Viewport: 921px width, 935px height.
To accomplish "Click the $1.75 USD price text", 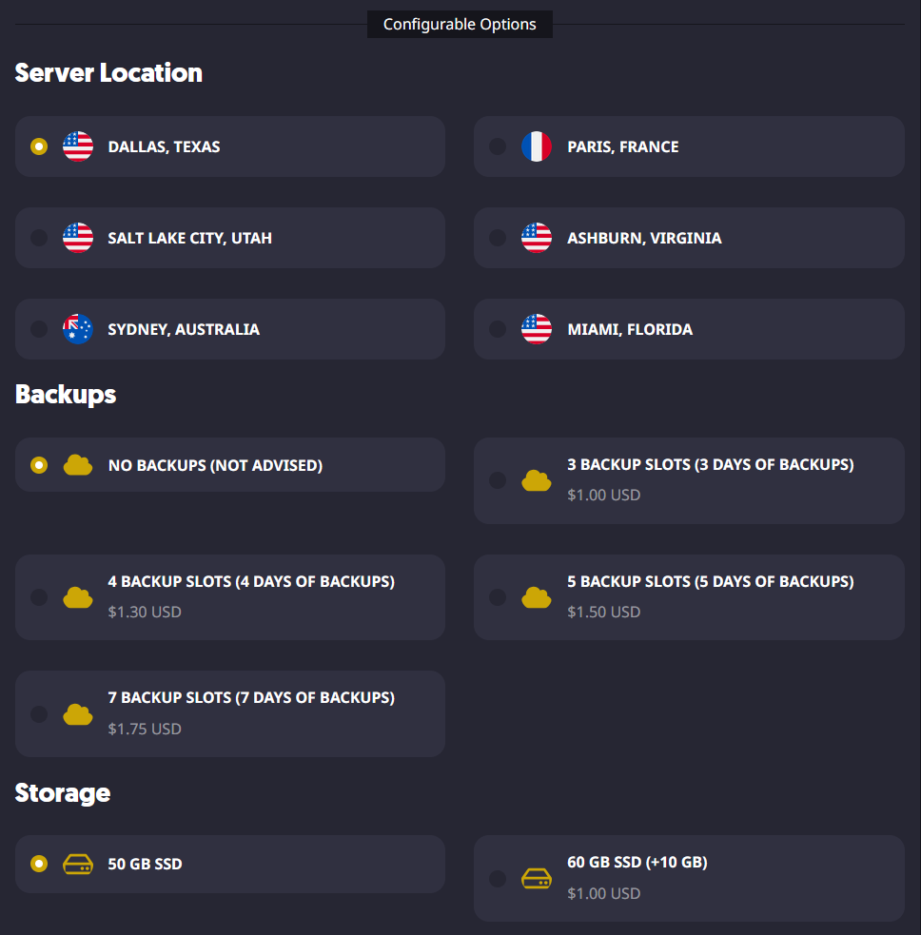I will [145, 729].
